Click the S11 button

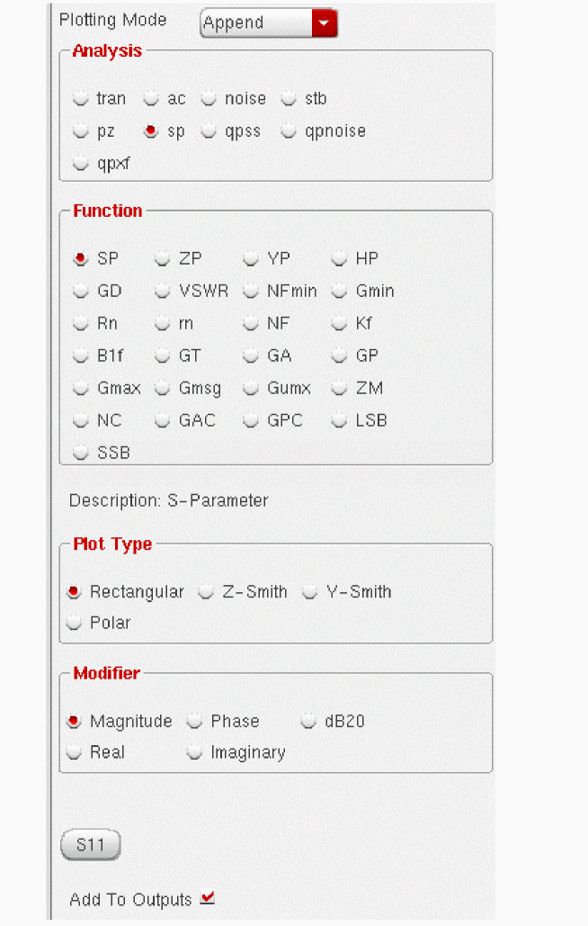tap(90, 846)
